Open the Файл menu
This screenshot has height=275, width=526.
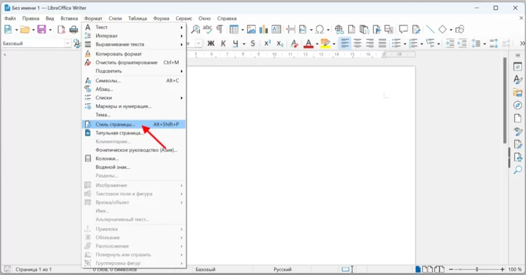tap(10, 18)
